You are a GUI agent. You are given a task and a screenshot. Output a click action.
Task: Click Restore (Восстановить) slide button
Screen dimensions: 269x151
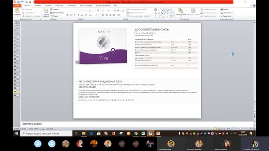point(57,13)
